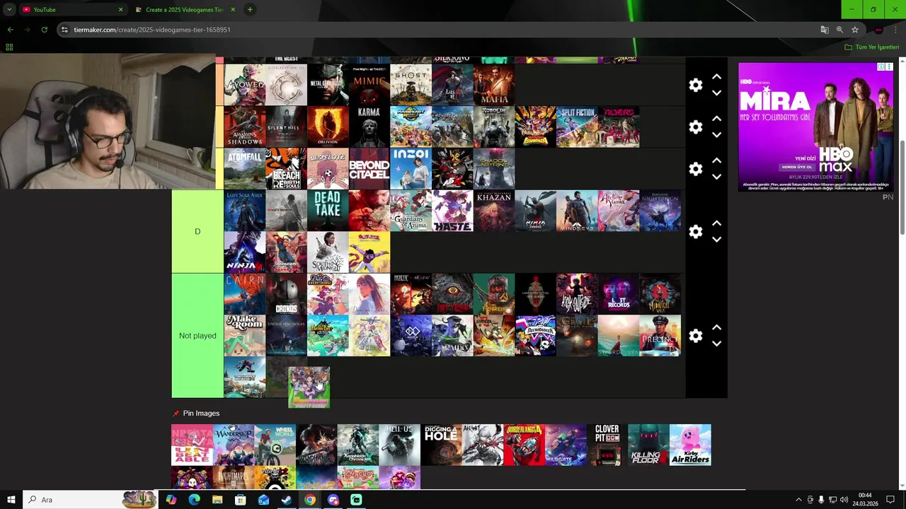Move the Silent Hill row up
906x509 pixels.
[716, 119]
